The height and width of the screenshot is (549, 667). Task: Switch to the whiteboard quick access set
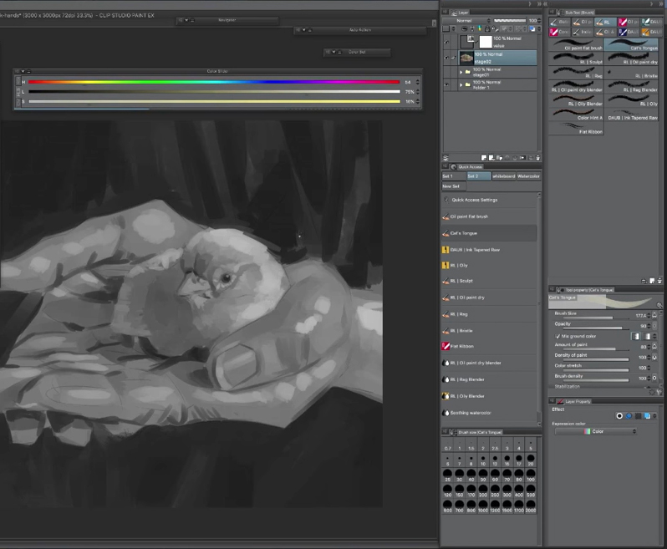coord(503,176)
